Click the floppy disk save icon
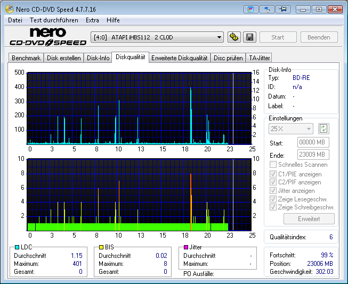348x284 pixels. [x=250, y=37]
